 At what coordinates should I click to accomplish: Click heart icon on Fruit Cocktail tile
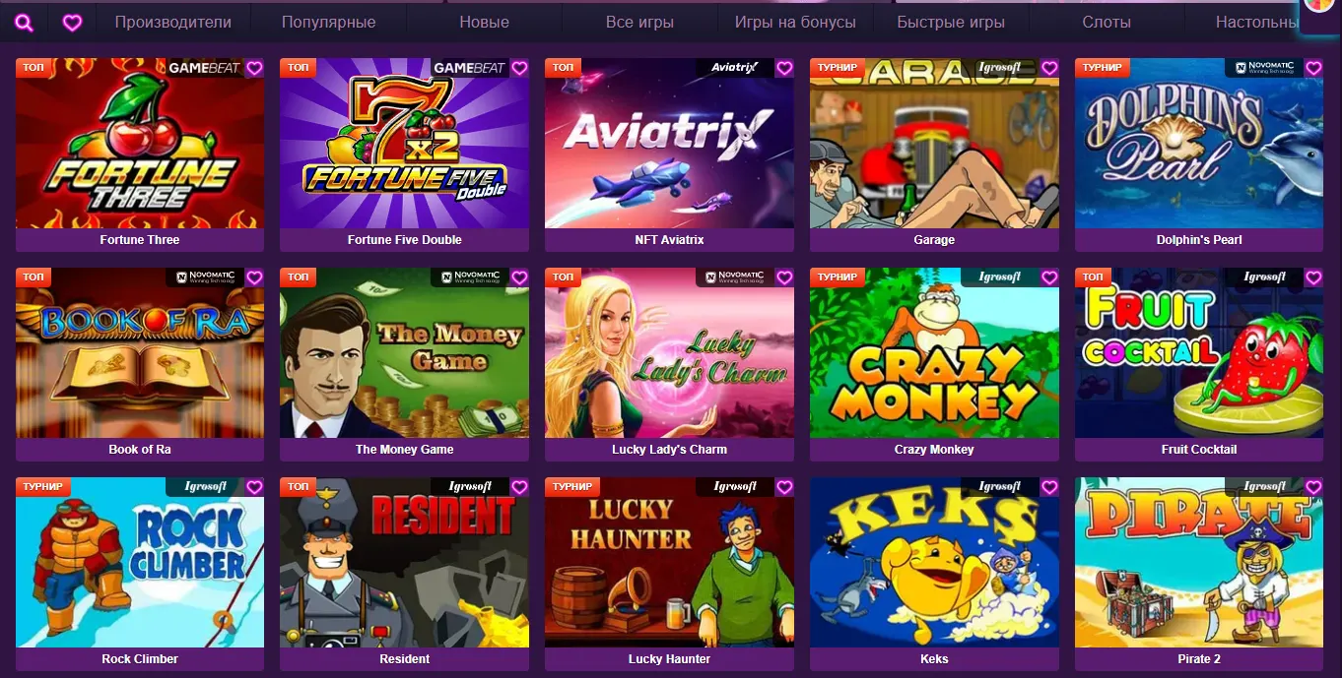point(1313,277)
